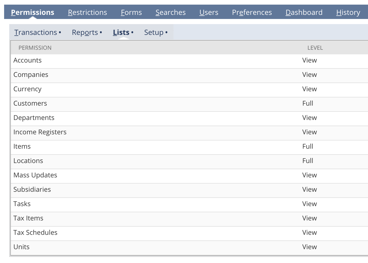Select the Income Registers permission
Screen dimensions: 368x263
40,132
